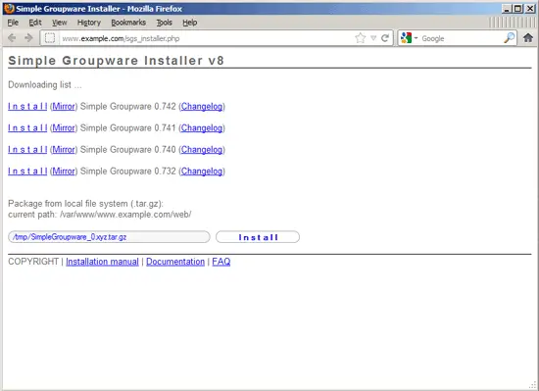539x391 pixels.
Task: Minimize the Firefox window
Action: click(x=506, y=9)
